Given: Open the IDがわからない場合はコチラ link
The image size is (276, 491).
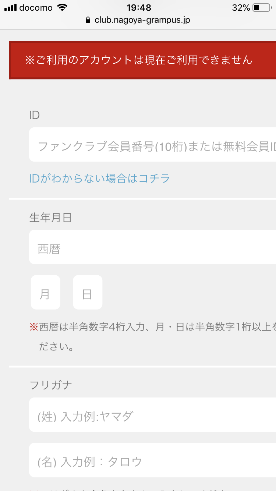Looking at the screenshot, I should pyautogui.click(x=99, y=179).
